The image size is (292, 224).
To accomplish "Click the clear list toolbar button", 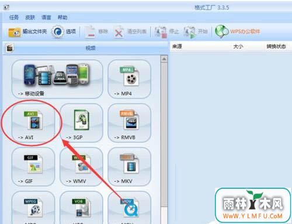I will [x=130, y=32].
